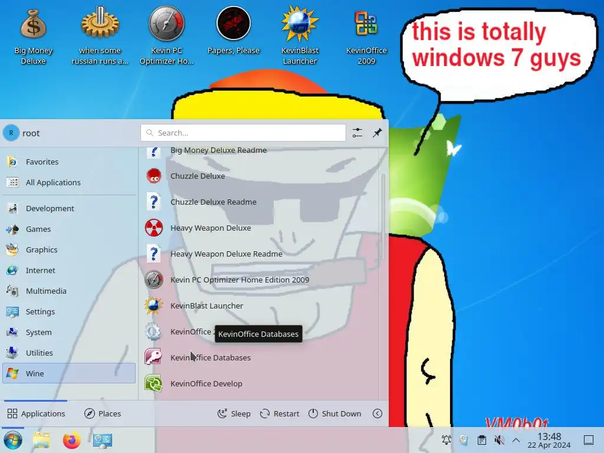Screen dimensions: 604x453
Task: Open the gear desktop icon 'when some russian runs a...'
Action: pos(100,36)
